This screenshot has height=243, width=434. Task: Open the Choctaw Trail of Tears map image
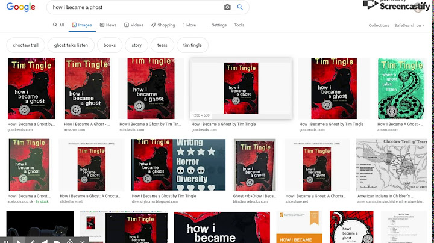pos(392,165)
